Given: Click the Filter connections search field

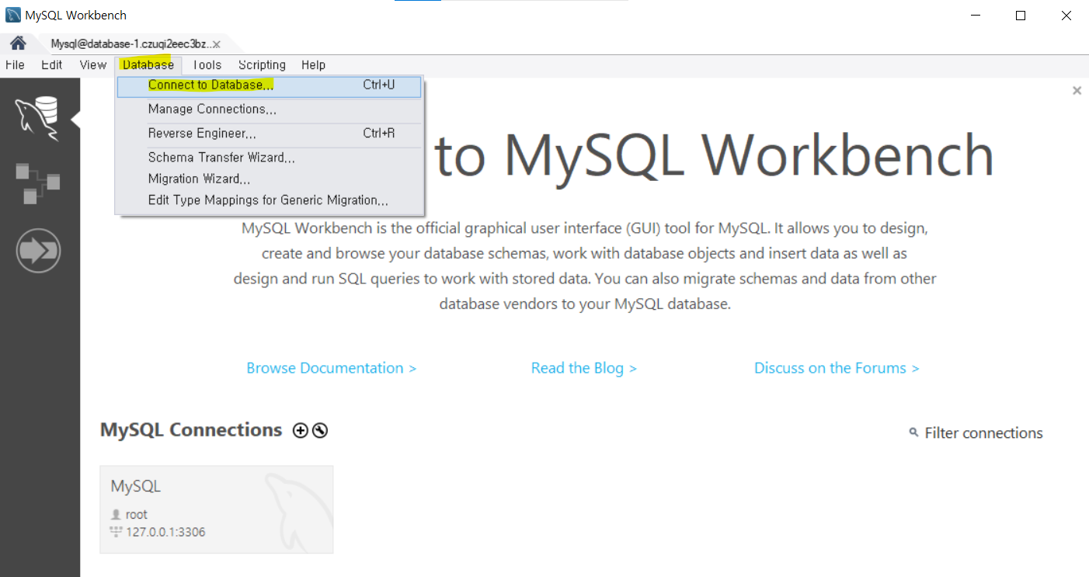Looking at the screenshot, I should [x=983, y=433].
